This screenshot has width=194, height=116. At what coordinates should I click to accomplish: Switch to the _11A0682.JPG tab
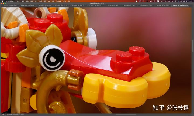point(146,6)
